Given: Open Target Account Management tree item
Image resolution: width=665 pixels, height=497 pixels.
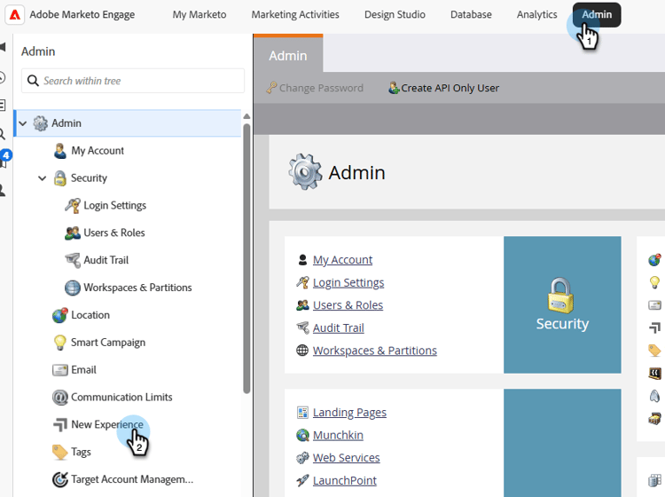Looking at the screenshot, I should 132,479.
